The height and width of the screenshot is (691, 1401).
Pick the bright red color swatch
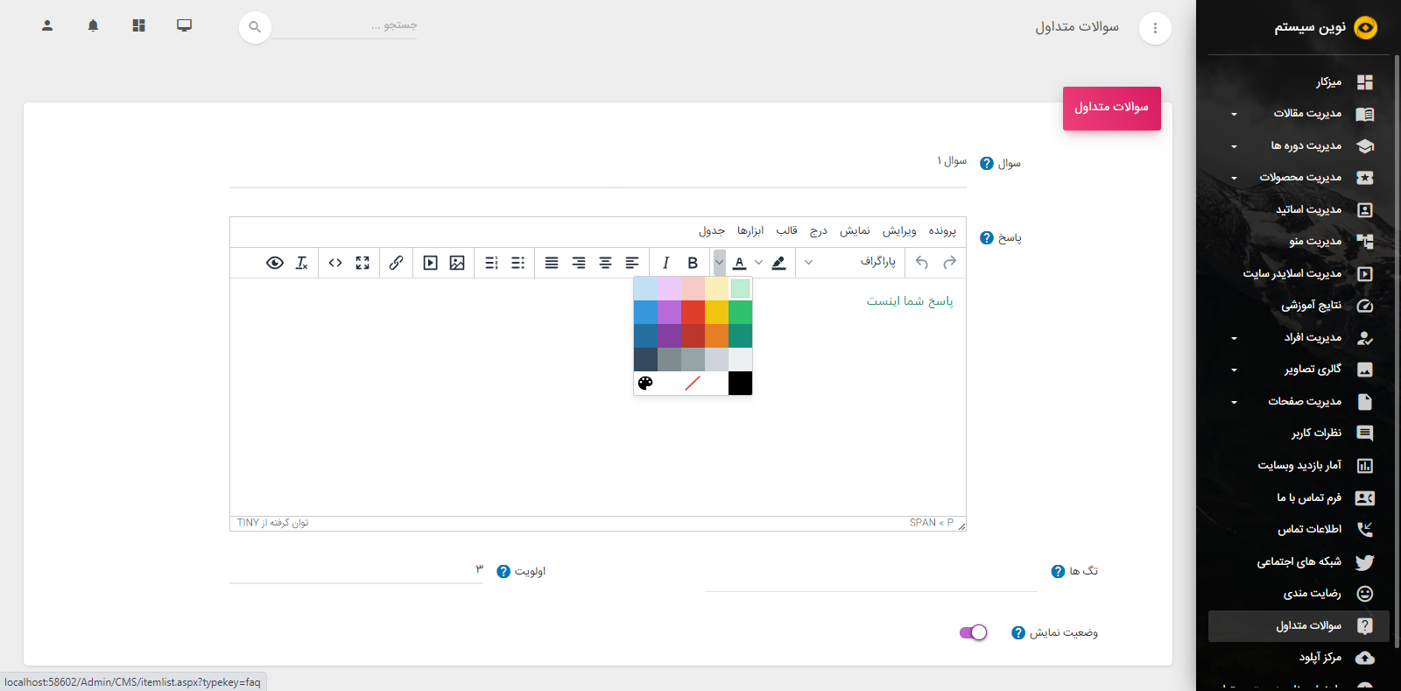pos(693,312)
